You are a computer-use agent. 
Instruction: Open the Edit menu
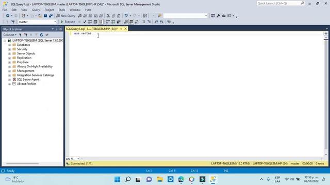(14, 10)
